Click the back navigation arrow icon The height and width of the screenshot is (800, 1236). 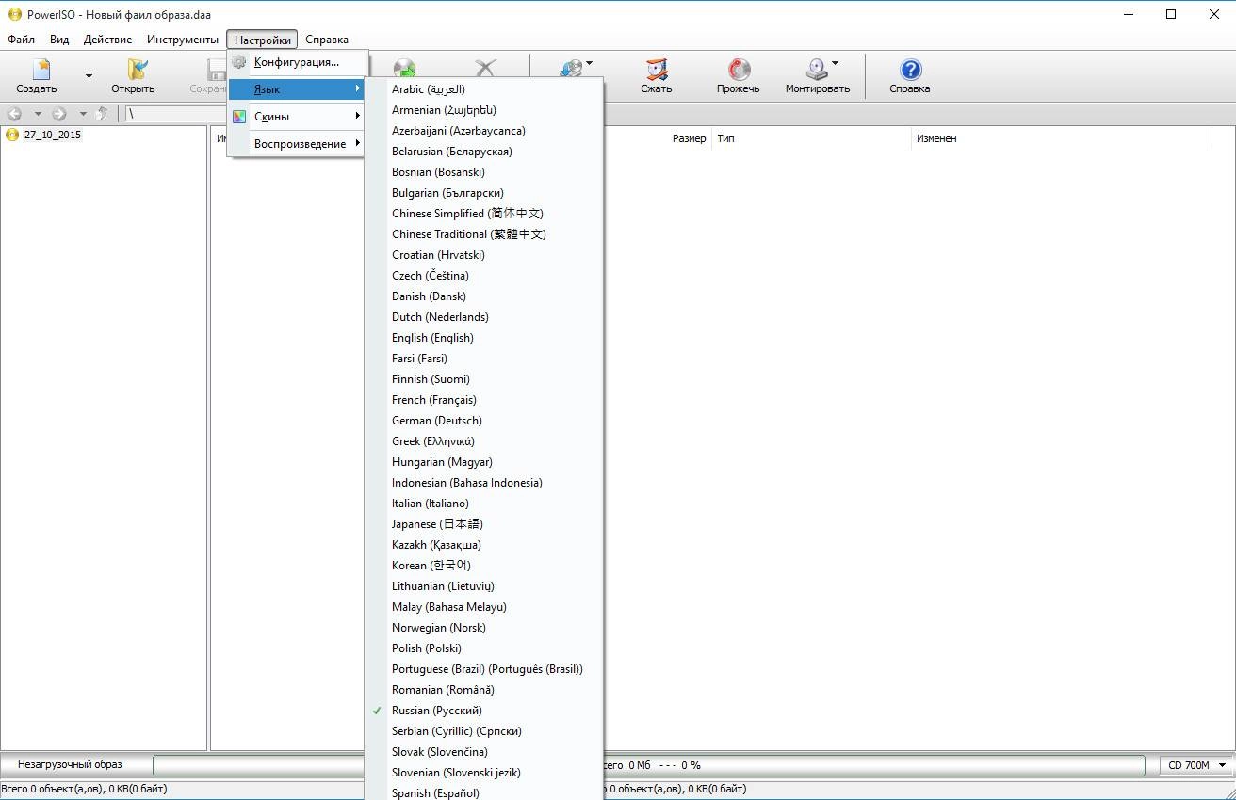[x=14, y=114]
